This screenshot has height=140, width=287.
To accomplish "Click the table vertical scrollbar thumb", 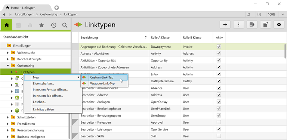I will tap(285, 51).
